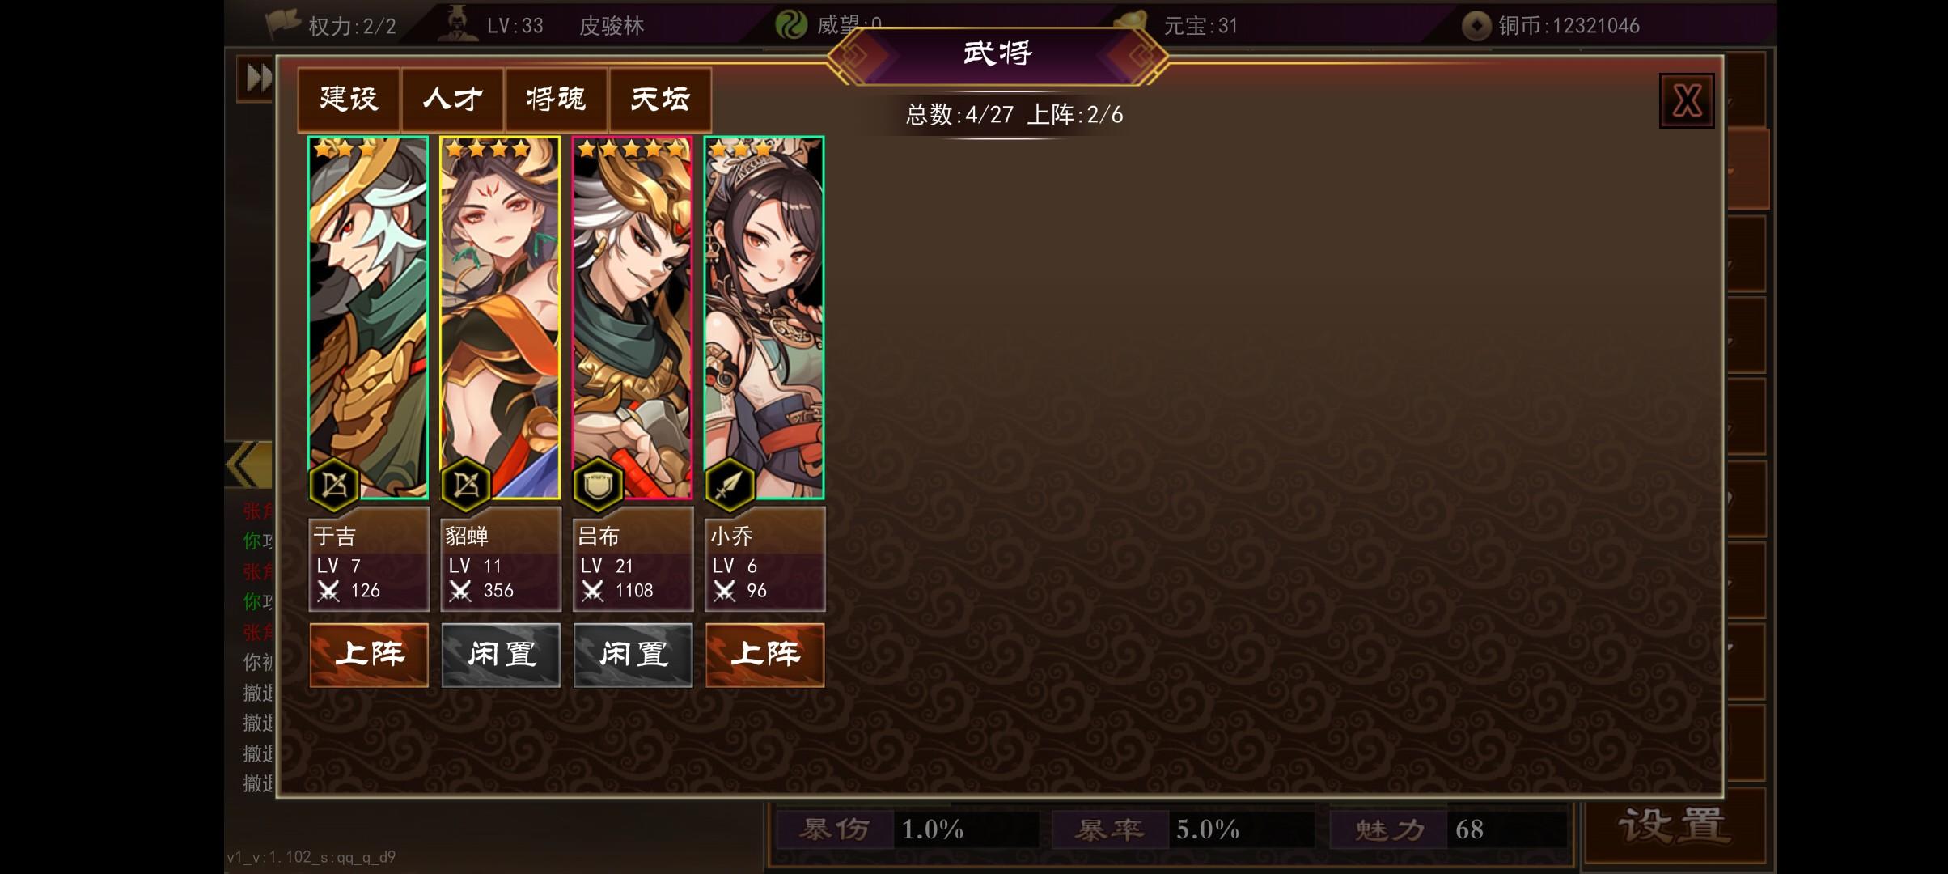
Task: Click the copper coin 铜币 icon
Action: click(1476, 26)
